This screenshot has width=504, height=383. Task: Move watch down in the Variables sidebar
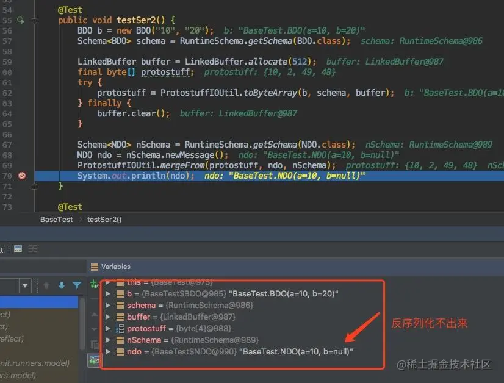(94, 329)
